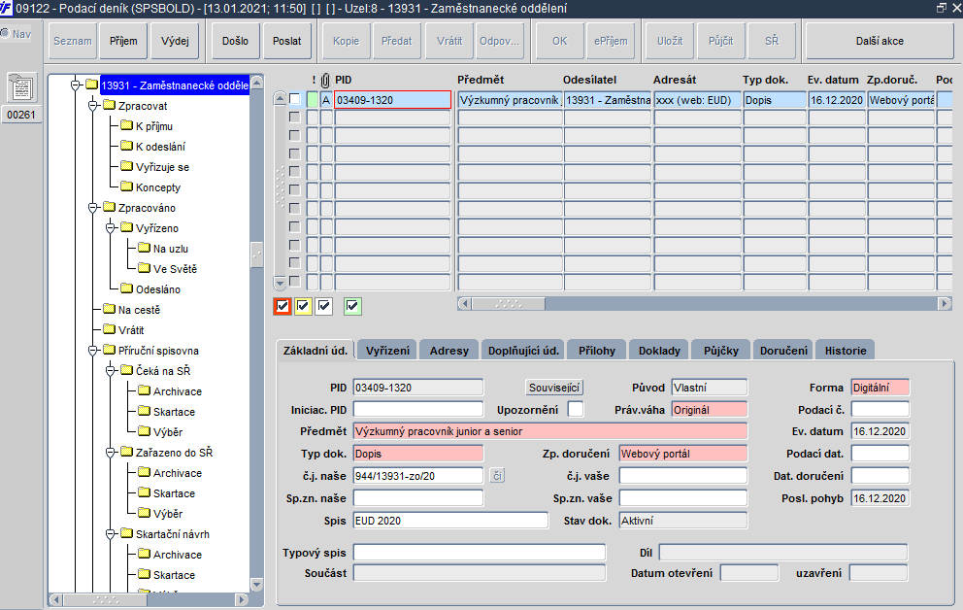Image resolution: width=963 pixels, height=610 pixels.
Task: Toggle the yellow filter checkbox
Action: 303,306
